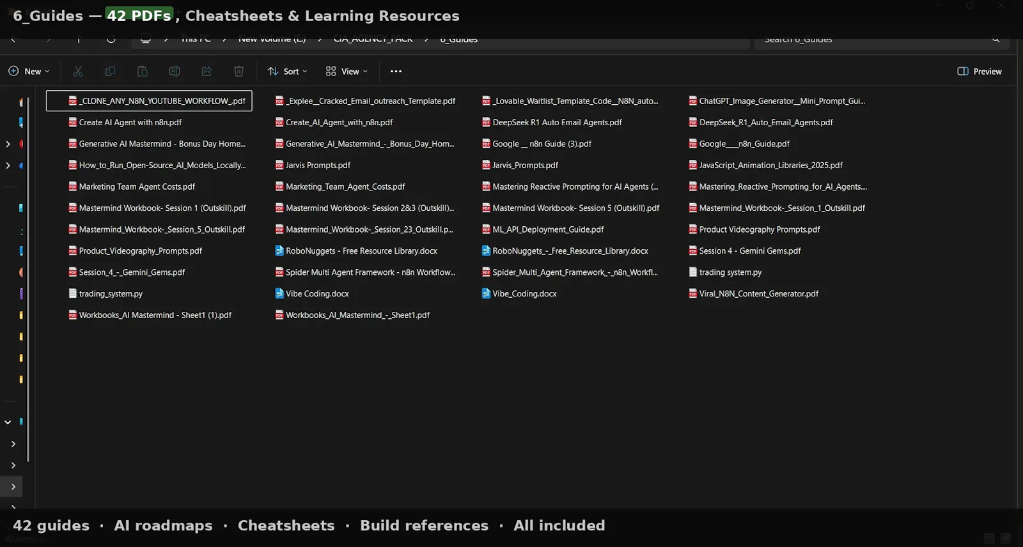1023x547 pixels.
Task: Click the file icon of trading_system.py
Action: click(73, 293)
